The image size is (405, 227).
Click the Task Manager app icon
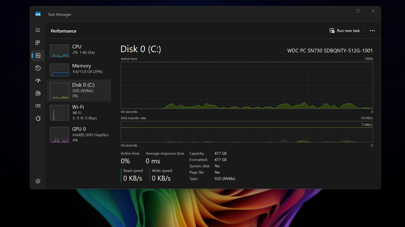tap(38, 14)
